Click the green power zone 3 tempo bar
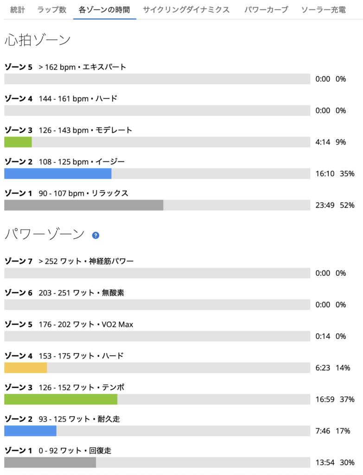Screen dimensions: 363x475 tap(61, 399)
